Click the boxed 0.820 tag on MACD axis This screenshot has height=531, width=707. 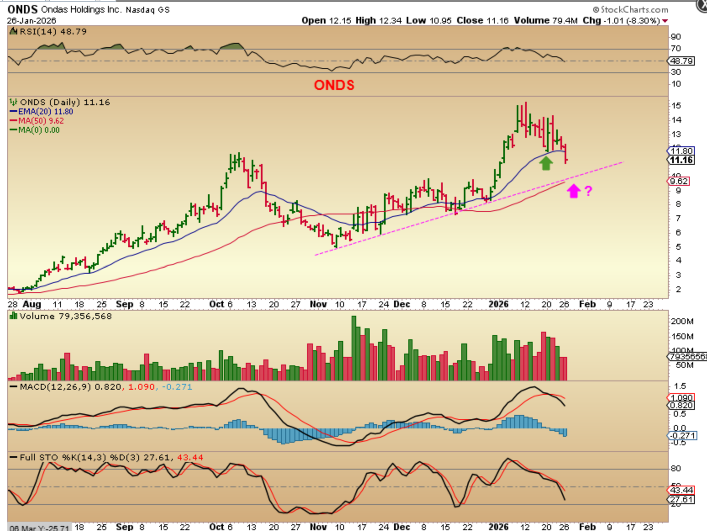click(681, 406)
